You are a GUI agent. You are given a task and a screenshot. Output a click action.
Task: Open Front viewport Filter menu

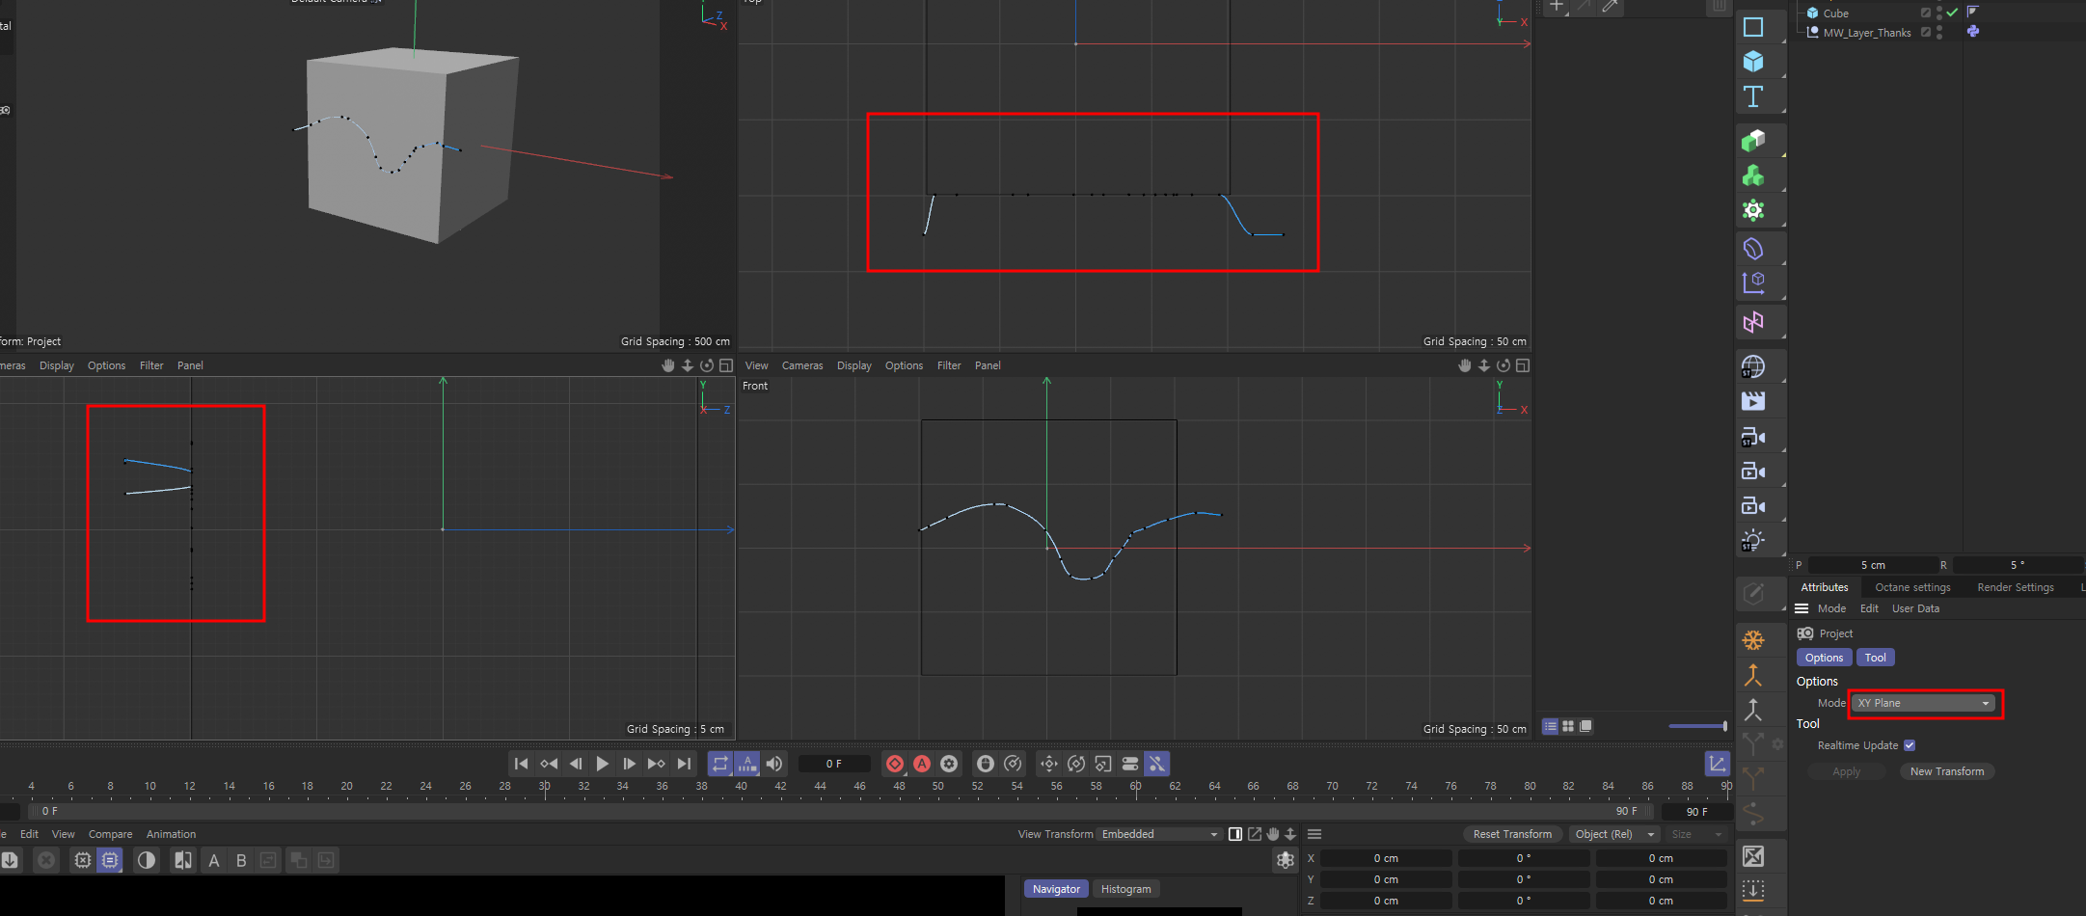click(949, 365)
